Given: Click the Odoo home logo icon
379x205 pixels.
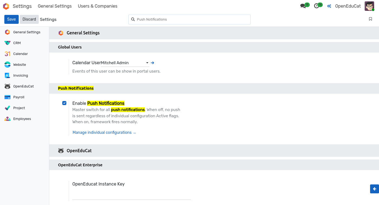Looking at the screenshot, I should click(6, 6).
